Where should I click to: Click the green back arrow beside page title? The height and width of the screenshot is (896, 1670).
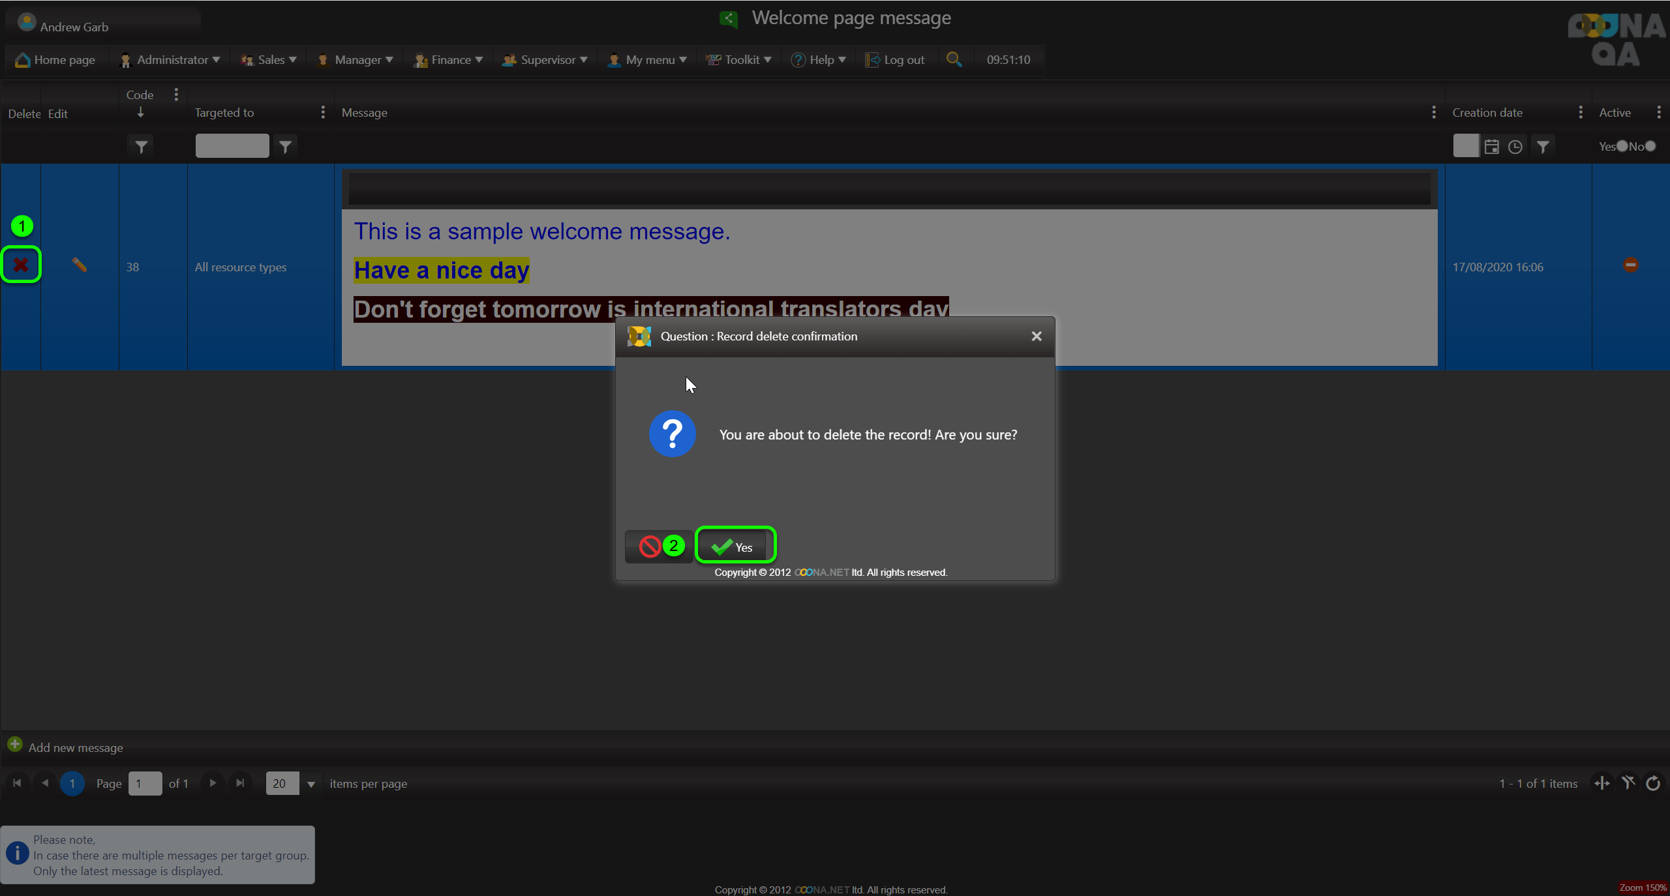tap(729, 18)
